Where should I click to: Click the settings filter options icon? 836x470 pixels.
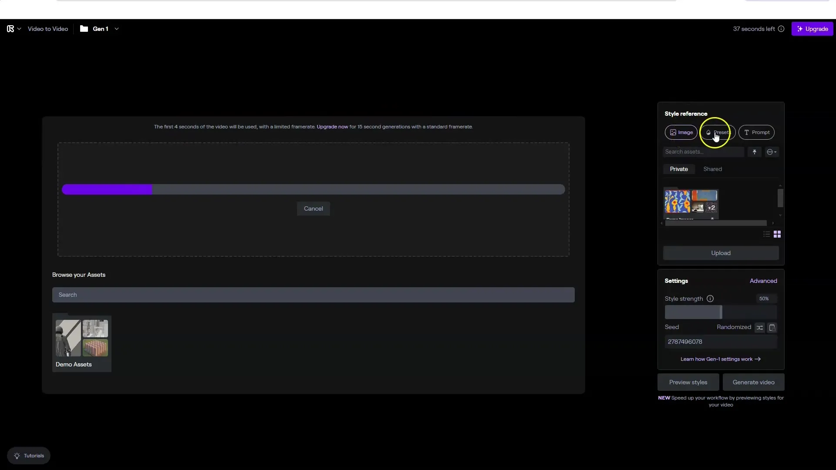(x=772, y=151)
